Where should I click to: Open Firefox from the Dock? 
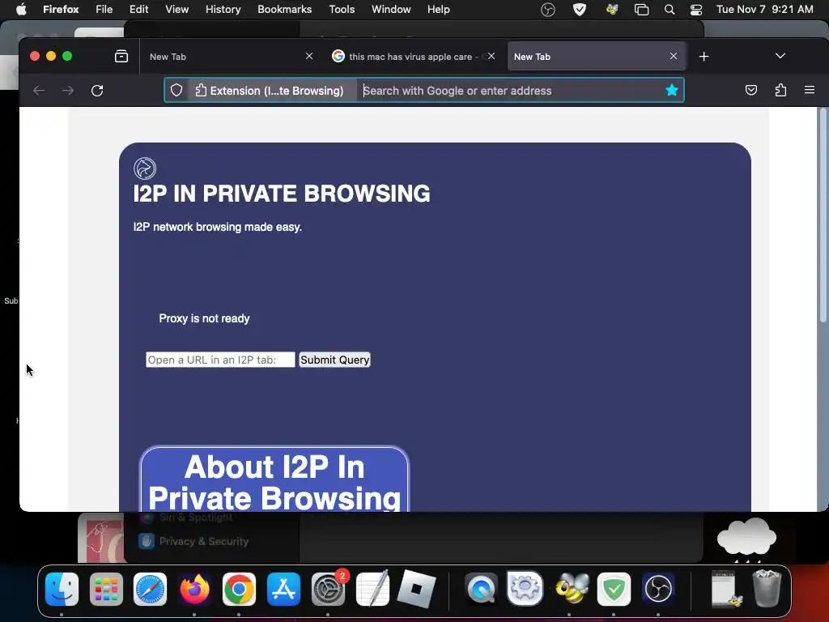click(x=194, y=589)
